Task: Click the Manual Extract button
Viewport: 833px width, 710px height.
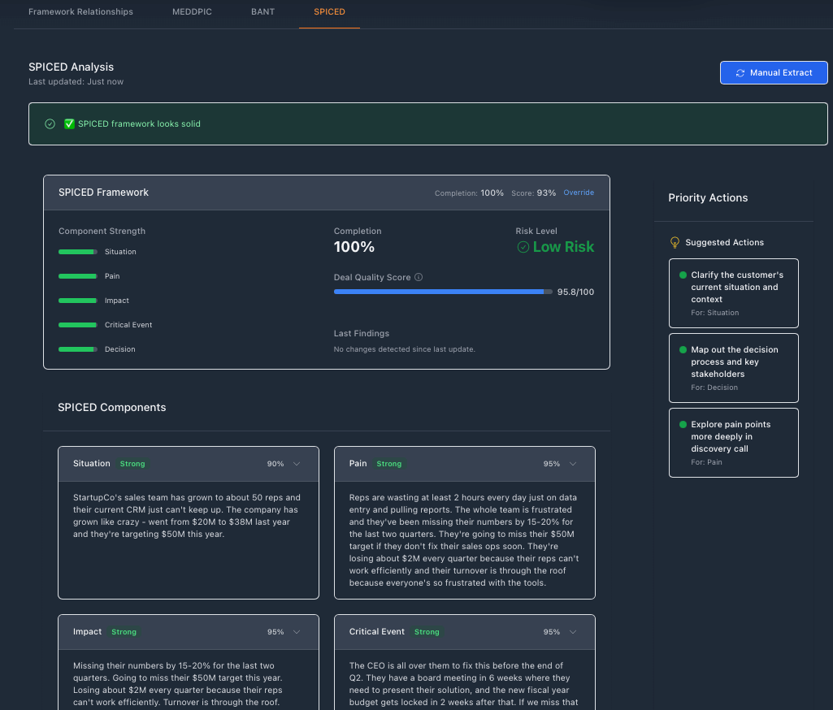Action: pyautogui.click(x=774, y=72)
